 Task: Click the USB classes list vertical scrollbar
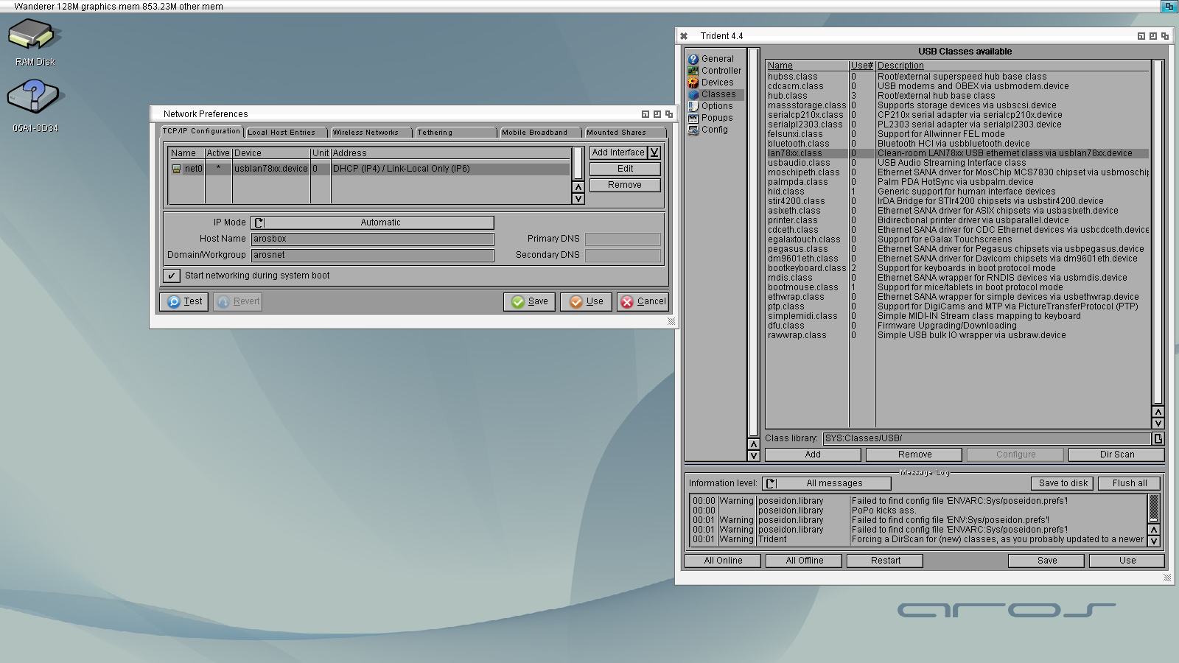[1158, 233]
